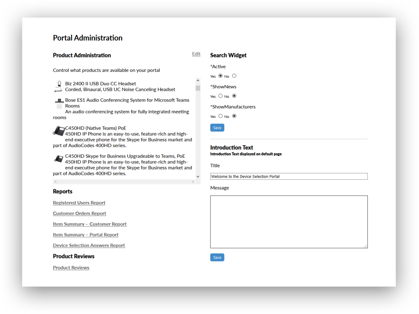Select No for Active
This screenshot has height=314, width=419.
tap(234, 76)
